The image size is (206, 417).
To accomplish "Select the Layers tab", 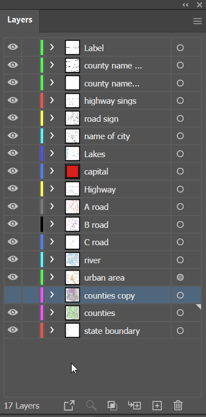I will pos(20,20).
